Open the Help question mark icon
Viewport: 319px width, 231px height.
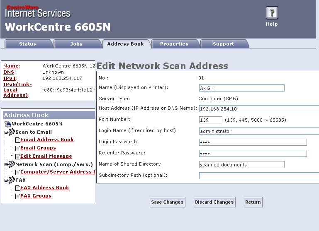pos(272,13)
